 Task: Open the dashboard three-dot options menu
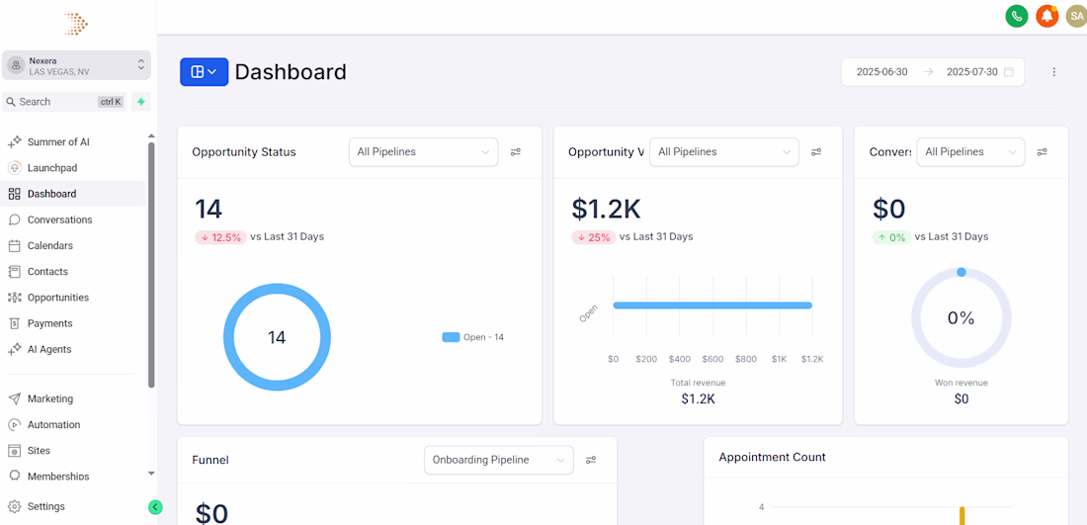click(1054, 72)
